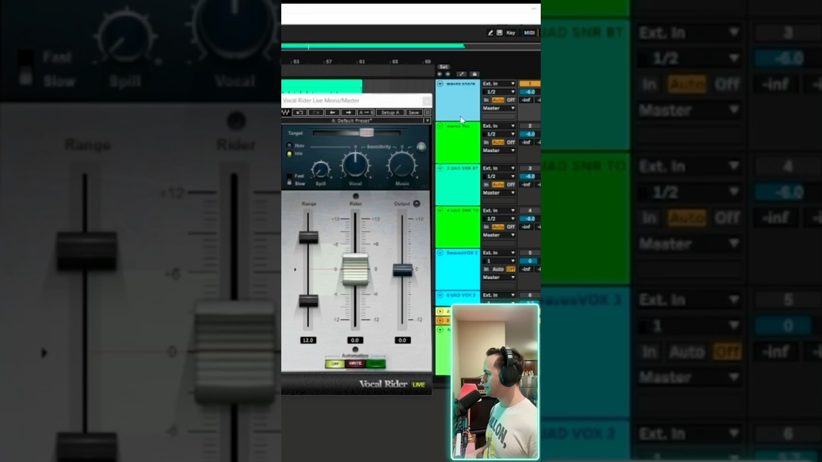The height and width of the screenshot is (462, 822).
Task: Set 3 UAD SNR BT monitor to In
Action: [x=486, y=185]
